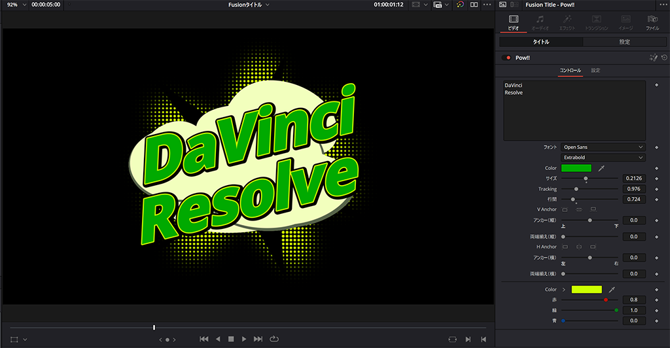
Task: Click the red 赤 slider handle
Action: [x=606, y=300]
